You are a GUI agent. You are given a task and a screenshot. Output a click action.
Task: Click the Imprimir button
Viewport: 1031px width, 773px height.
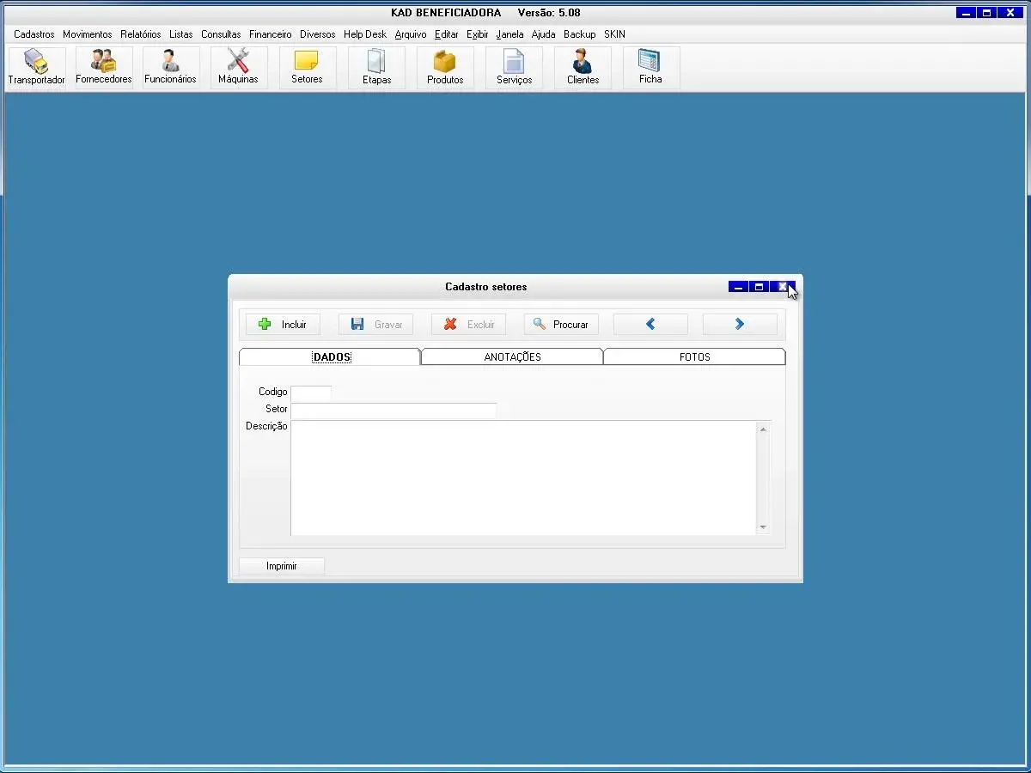[282, 566]
